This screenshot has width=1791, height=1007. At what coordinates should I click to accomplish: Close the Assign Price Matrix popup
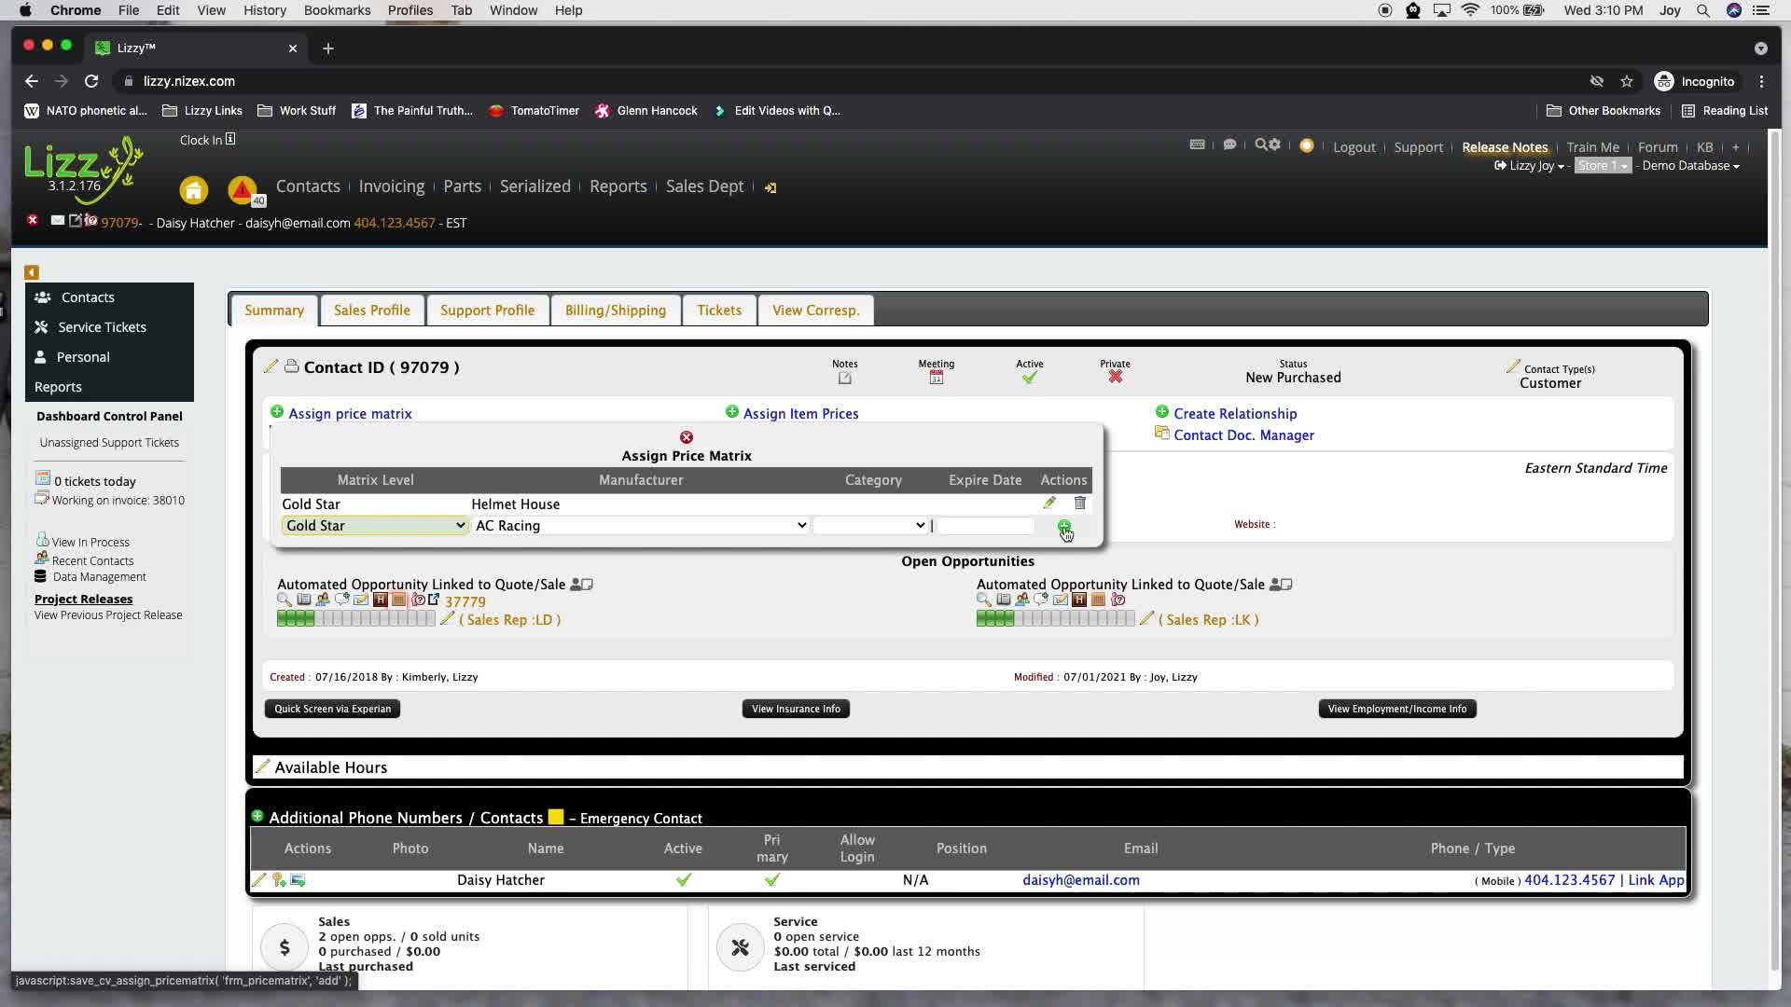click(687, 437)
